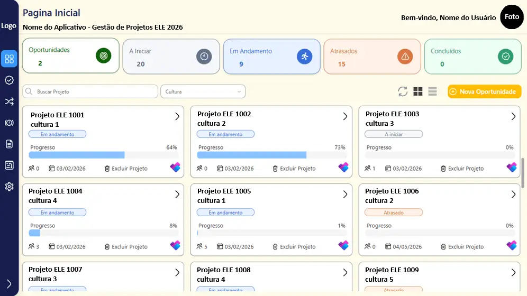Filter by the Oportunidades card
The height and width of the screenshot is (296, 527).
70,55
